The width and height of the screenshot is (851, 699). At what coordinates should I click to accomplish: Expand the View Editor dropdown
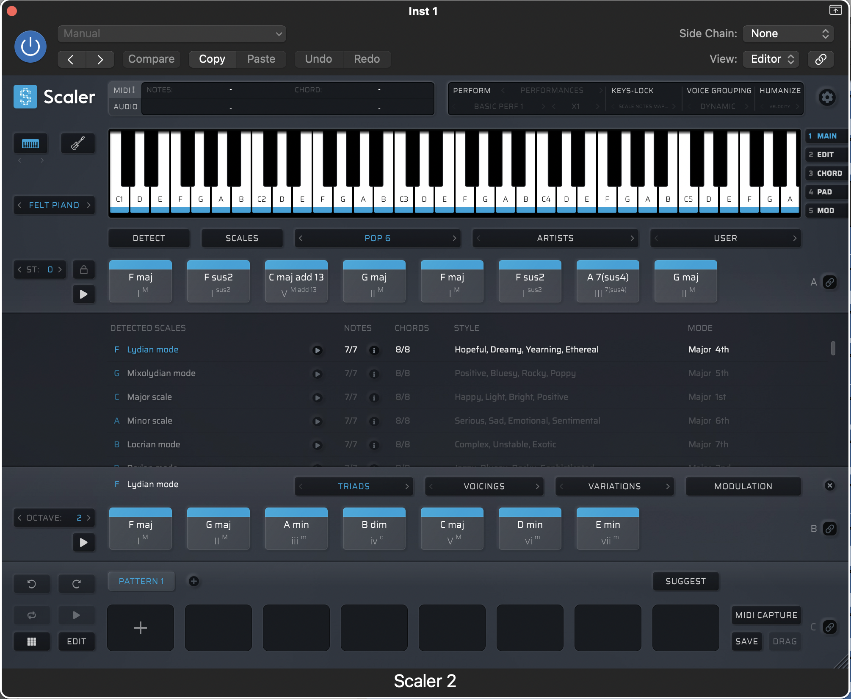point(771,59)
